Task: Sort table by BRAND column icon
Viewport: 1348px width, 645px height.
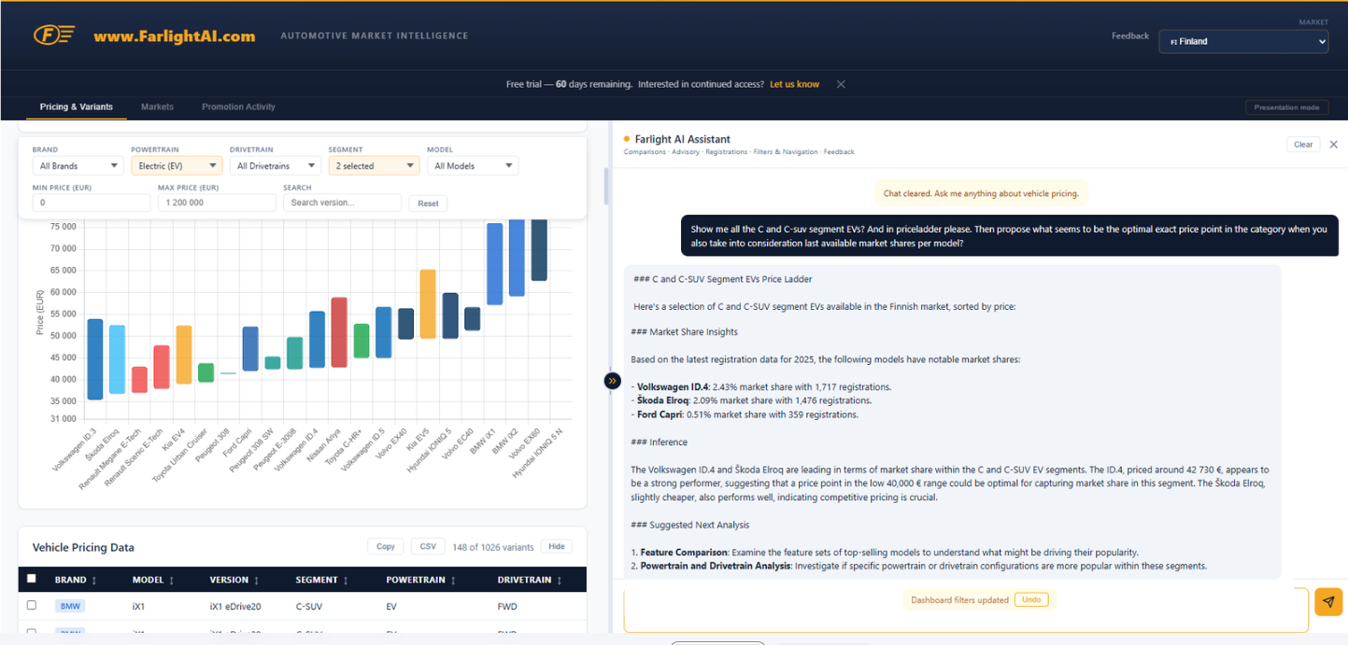Action: pos(94,581)
